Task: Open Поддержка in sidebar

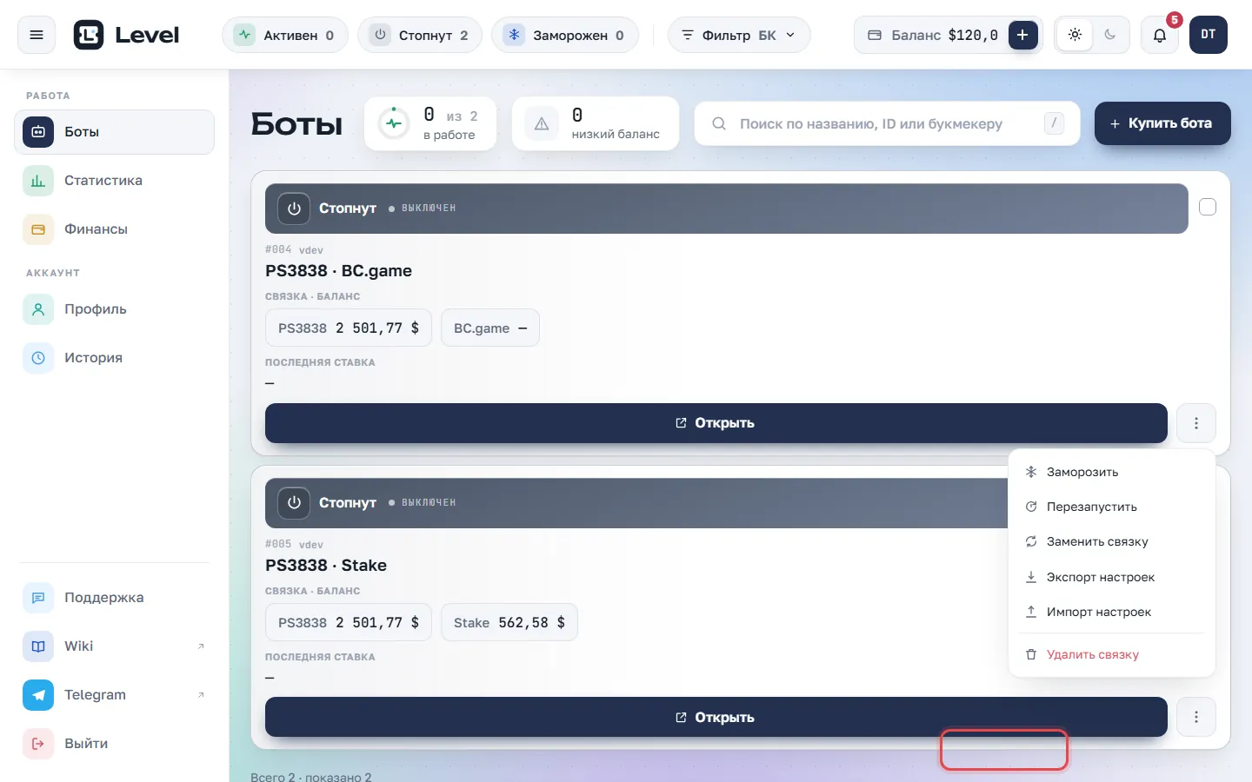Action: click(114, 598)
